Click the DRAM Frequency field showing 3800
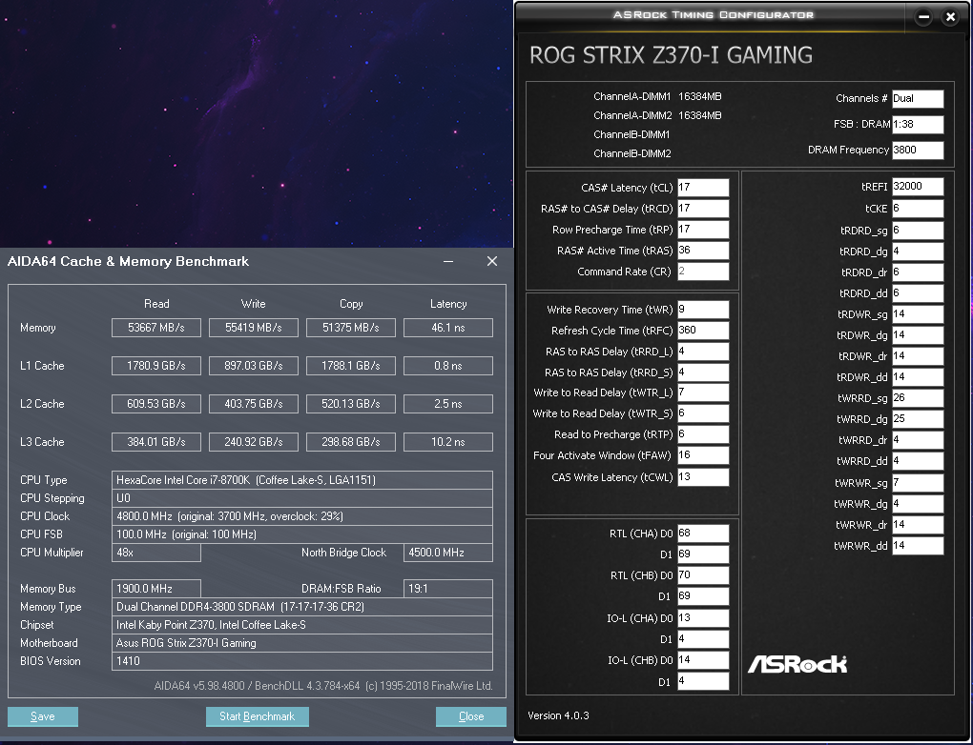Screen dimensions: 973x745 tap(918, 150)
